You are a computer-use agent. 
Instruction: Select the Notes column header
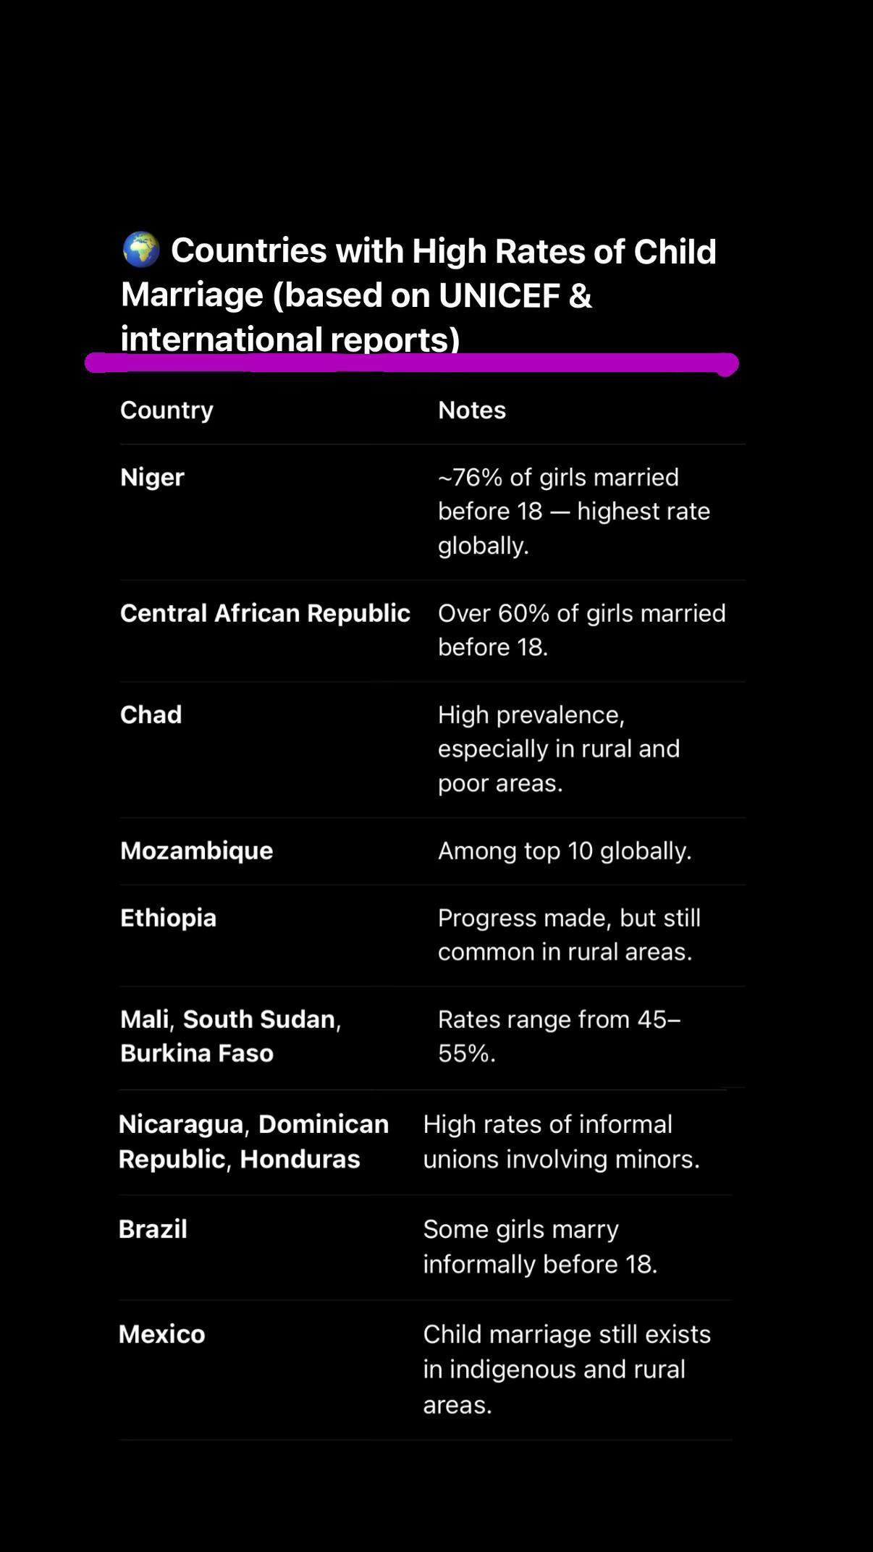472,410
